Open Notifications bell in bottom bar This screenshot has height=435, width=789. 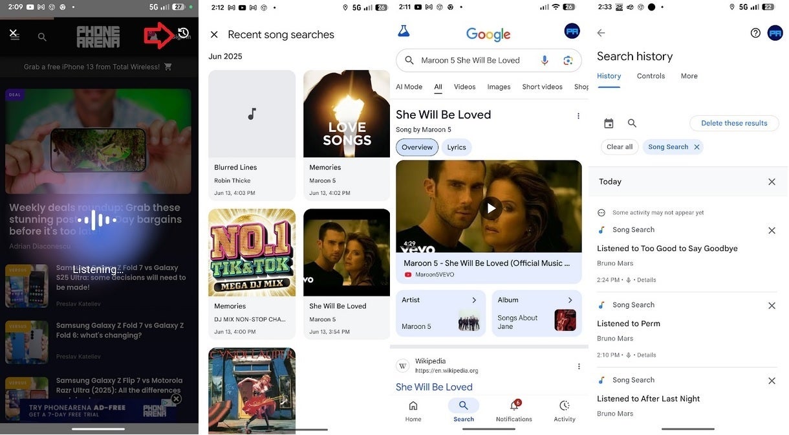[x=514, y=410]
